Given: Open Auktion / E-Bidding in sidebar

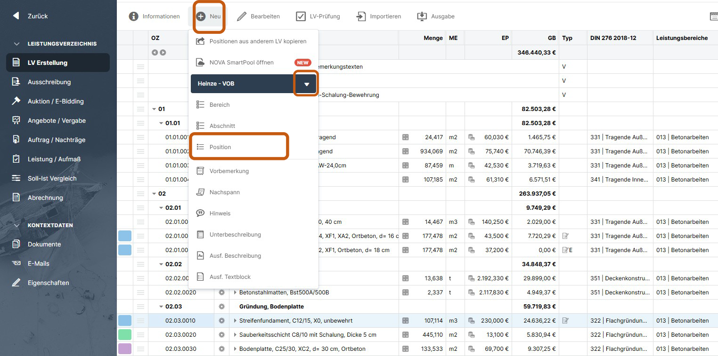Looking at the screenshot, I should (56, 101).
